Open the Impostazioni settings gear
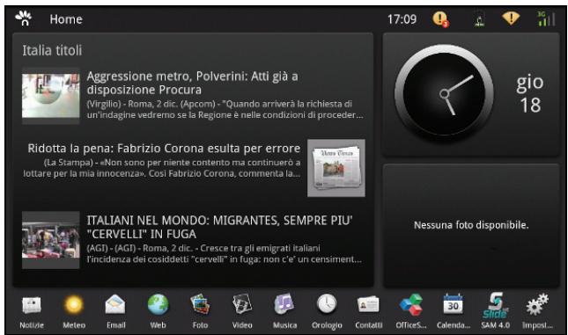Viewport: 568px width, 335px height. click(x=537, y=304)
